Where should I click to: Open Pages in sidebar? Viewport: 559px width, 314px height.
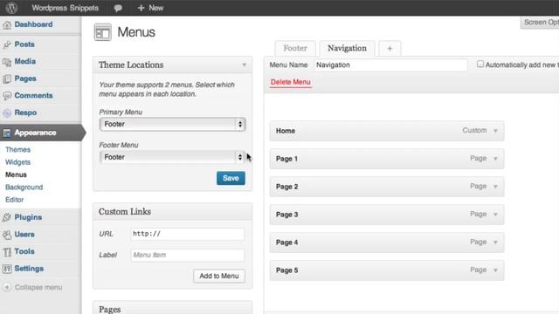click(25, 78)
